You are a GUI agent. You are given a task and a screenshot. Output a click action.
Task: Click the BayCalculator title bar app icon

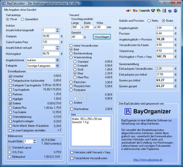pos(4,3)
